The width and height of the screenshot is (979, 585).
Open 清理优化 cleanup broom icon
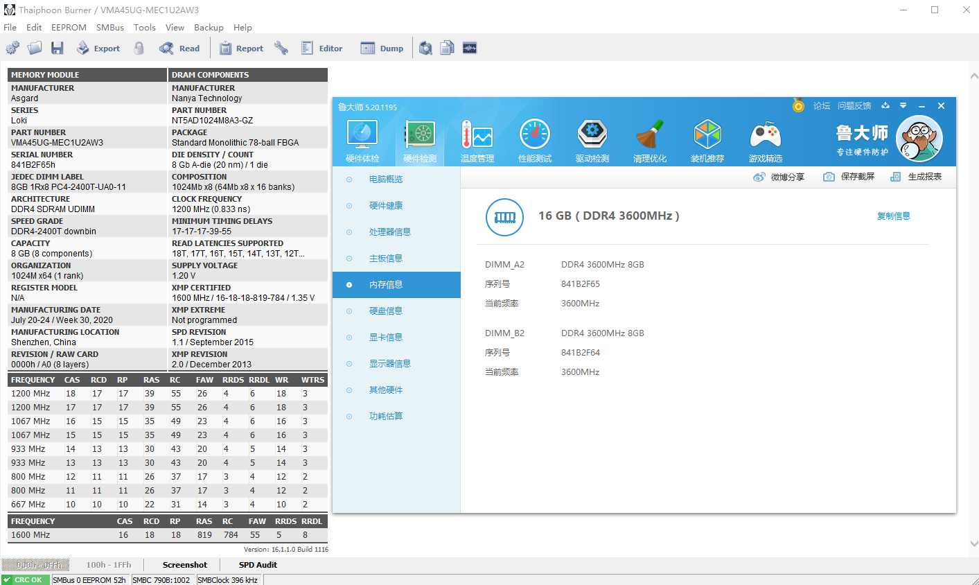click(x=650, y=141)
